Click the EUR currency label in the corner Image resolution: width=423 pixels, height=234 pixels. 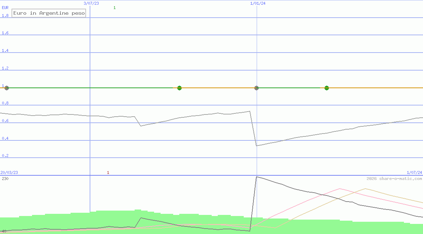click(x=5, y=8)
